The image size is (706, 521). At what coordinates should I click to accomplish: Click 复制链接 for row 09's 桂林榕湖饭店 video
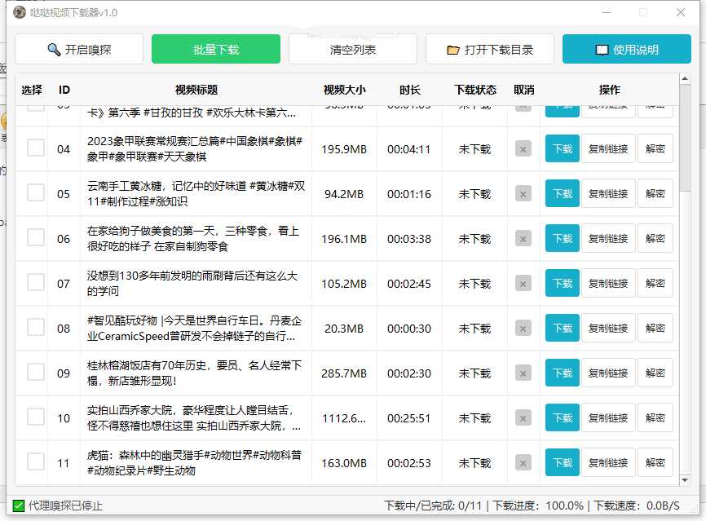click(x=607, y=373)
